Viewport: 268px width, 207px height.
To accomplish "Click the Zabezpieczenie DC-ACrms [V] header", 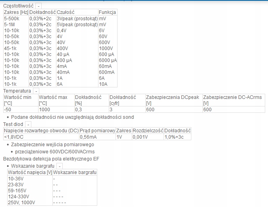I will pos(233,100).
